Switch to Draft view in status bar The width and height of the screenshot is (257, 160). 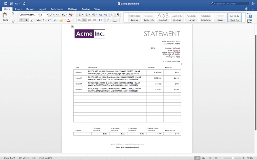coord(216,158)
